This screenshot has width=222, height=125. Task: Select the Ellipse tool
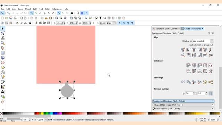click(2, 62)
